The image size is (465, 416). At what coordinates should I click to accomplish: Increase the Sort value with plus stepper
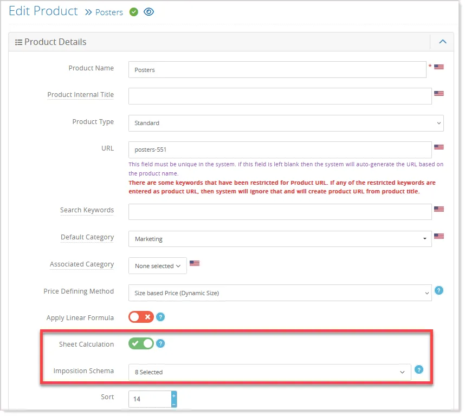click(x=174, y=395)
